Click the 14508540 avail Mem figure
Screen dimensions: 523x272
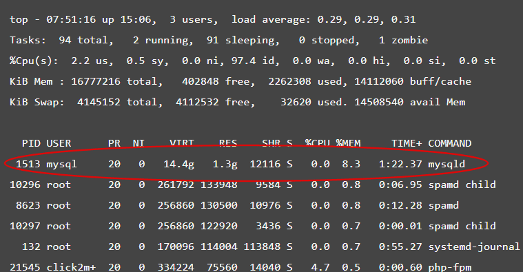[409, 103]
